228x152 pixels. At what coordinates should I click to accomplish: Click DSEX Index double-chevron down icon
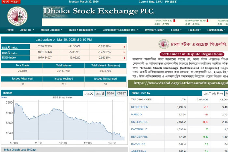tap(124, 47)
